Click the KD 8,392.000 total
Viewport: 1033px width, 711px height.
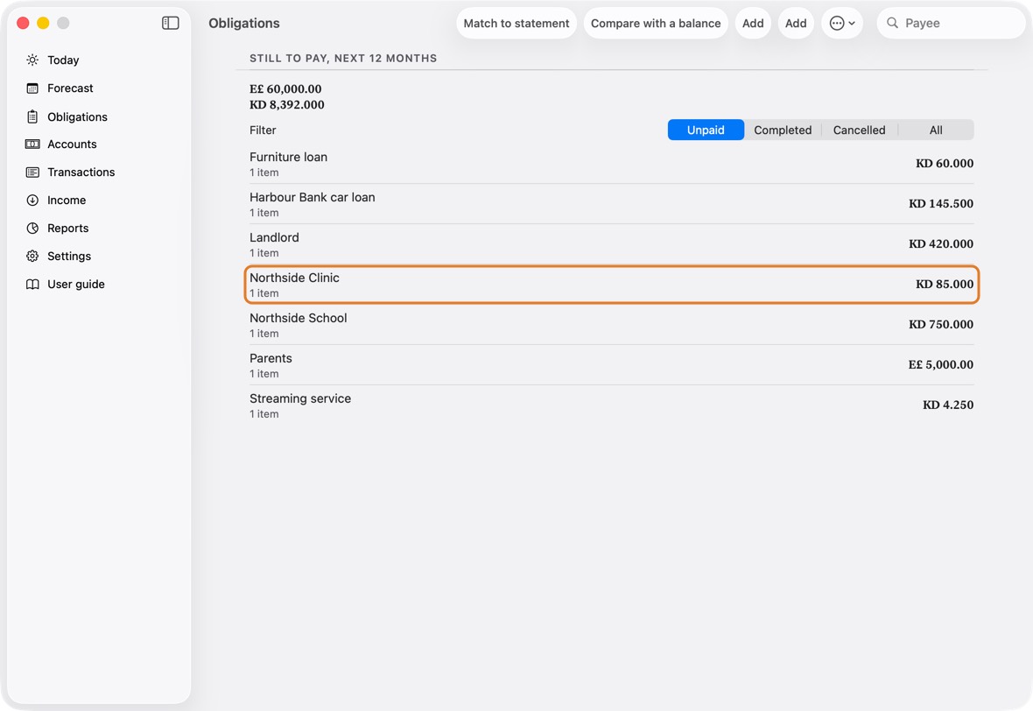pos(286,105)
